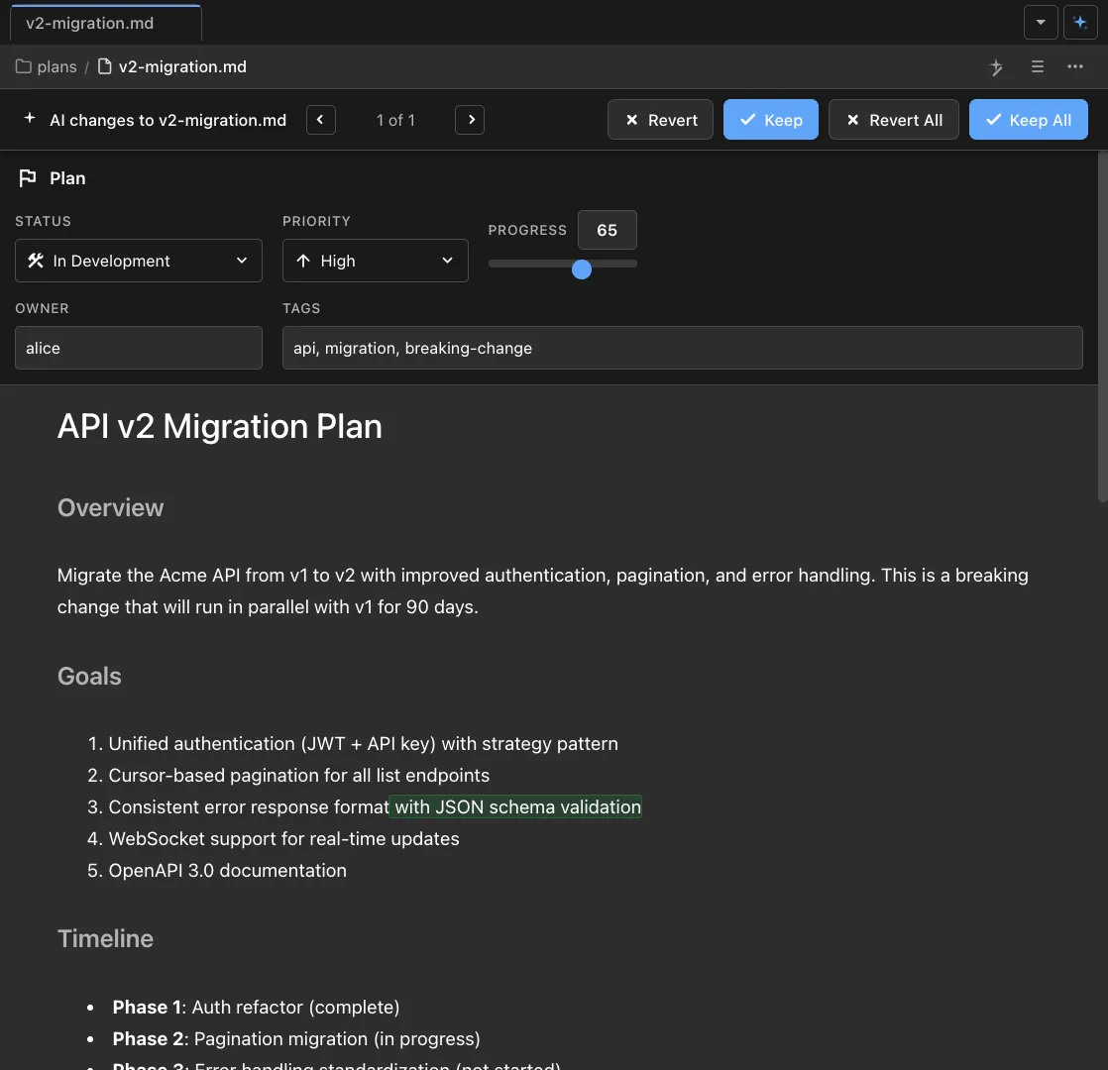The height and width of the screenshot is (1070, 1108).
Task: Click inside the Tags input field
Action: coord(682,348)
